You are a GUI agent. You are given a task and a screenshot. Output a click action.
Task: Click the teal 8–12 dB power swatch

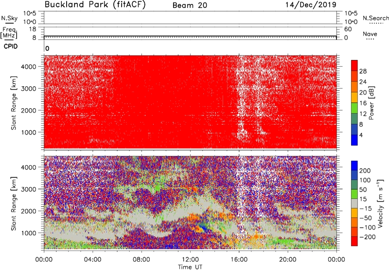click(x=354, y=118)
